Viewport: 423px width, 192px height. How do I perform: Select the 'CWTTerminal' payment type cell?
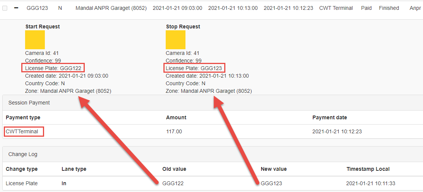tap(22, 132)
